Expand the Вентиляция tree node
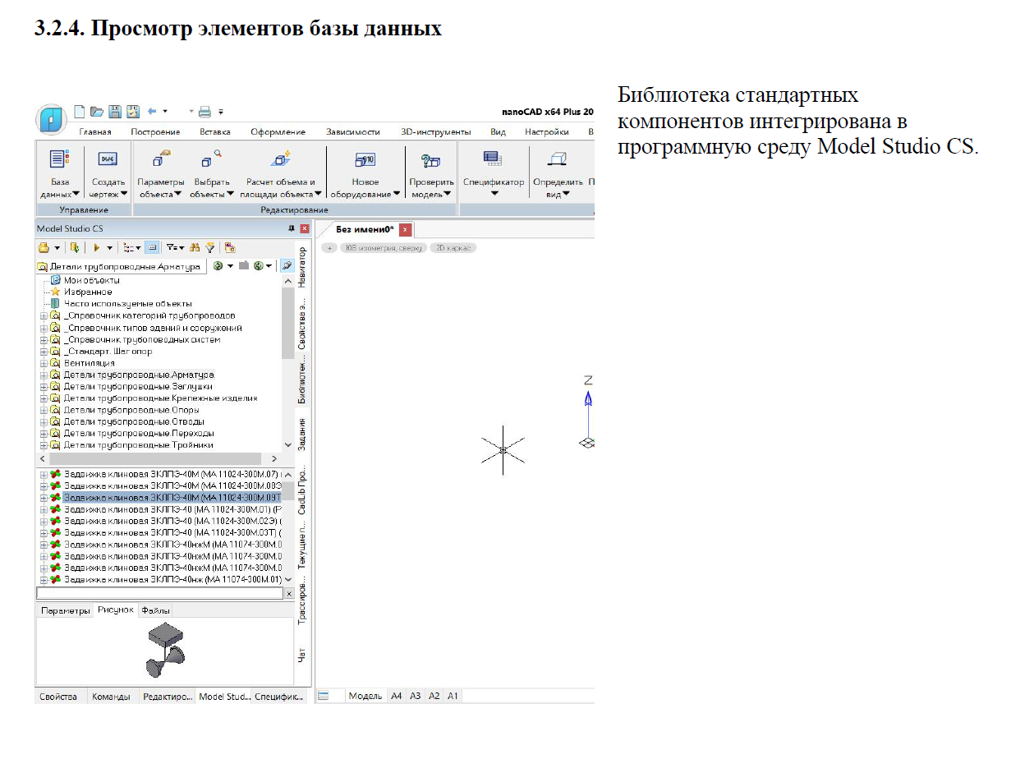The height and width of the screenshot is (759, 1034). pyautogui.click(x=44, y=363)
